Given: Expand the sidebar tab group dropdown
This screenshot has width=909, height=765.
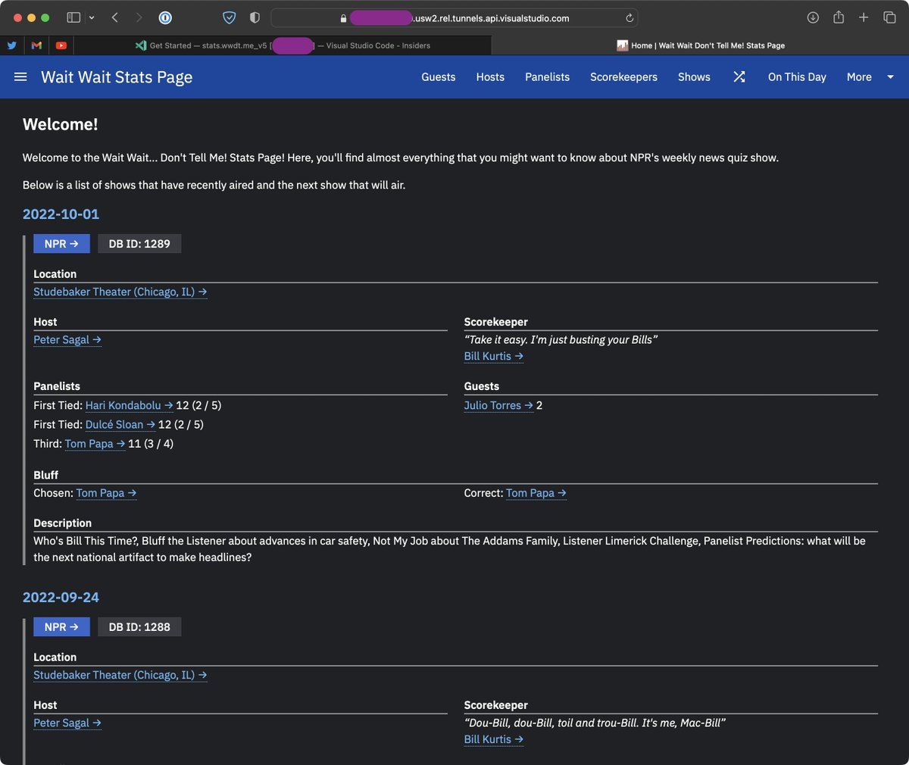Looking at the screenshot, I should [x=92, y=17].
